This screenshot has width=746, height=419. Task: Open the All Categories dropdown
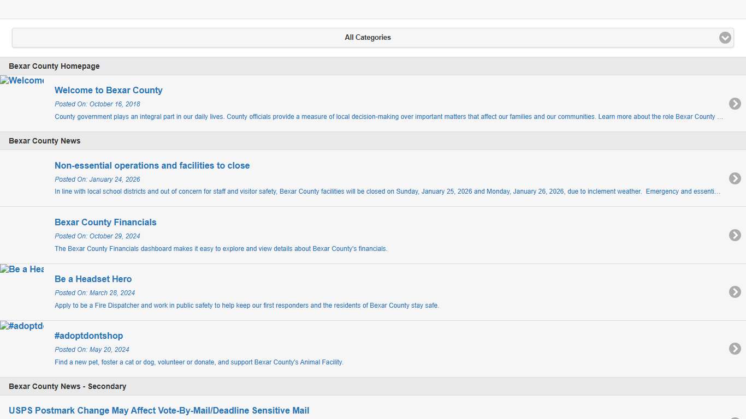click(367, 38)
